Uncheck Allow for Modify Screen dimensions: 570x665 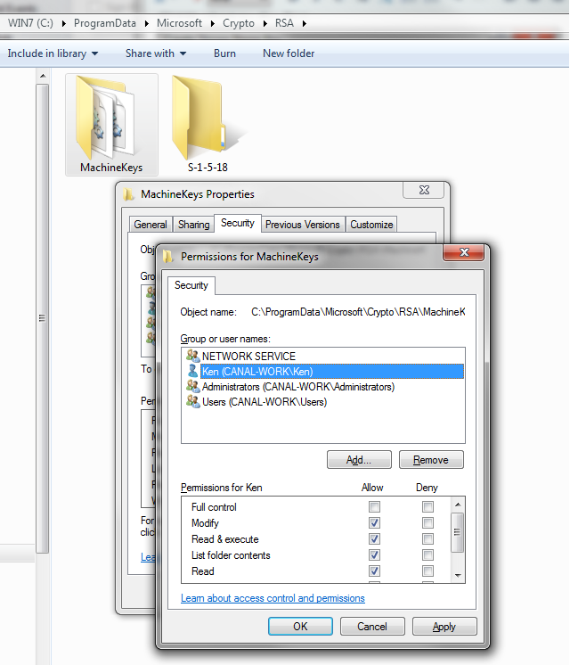pyautogui.click(x=374, y=523)
